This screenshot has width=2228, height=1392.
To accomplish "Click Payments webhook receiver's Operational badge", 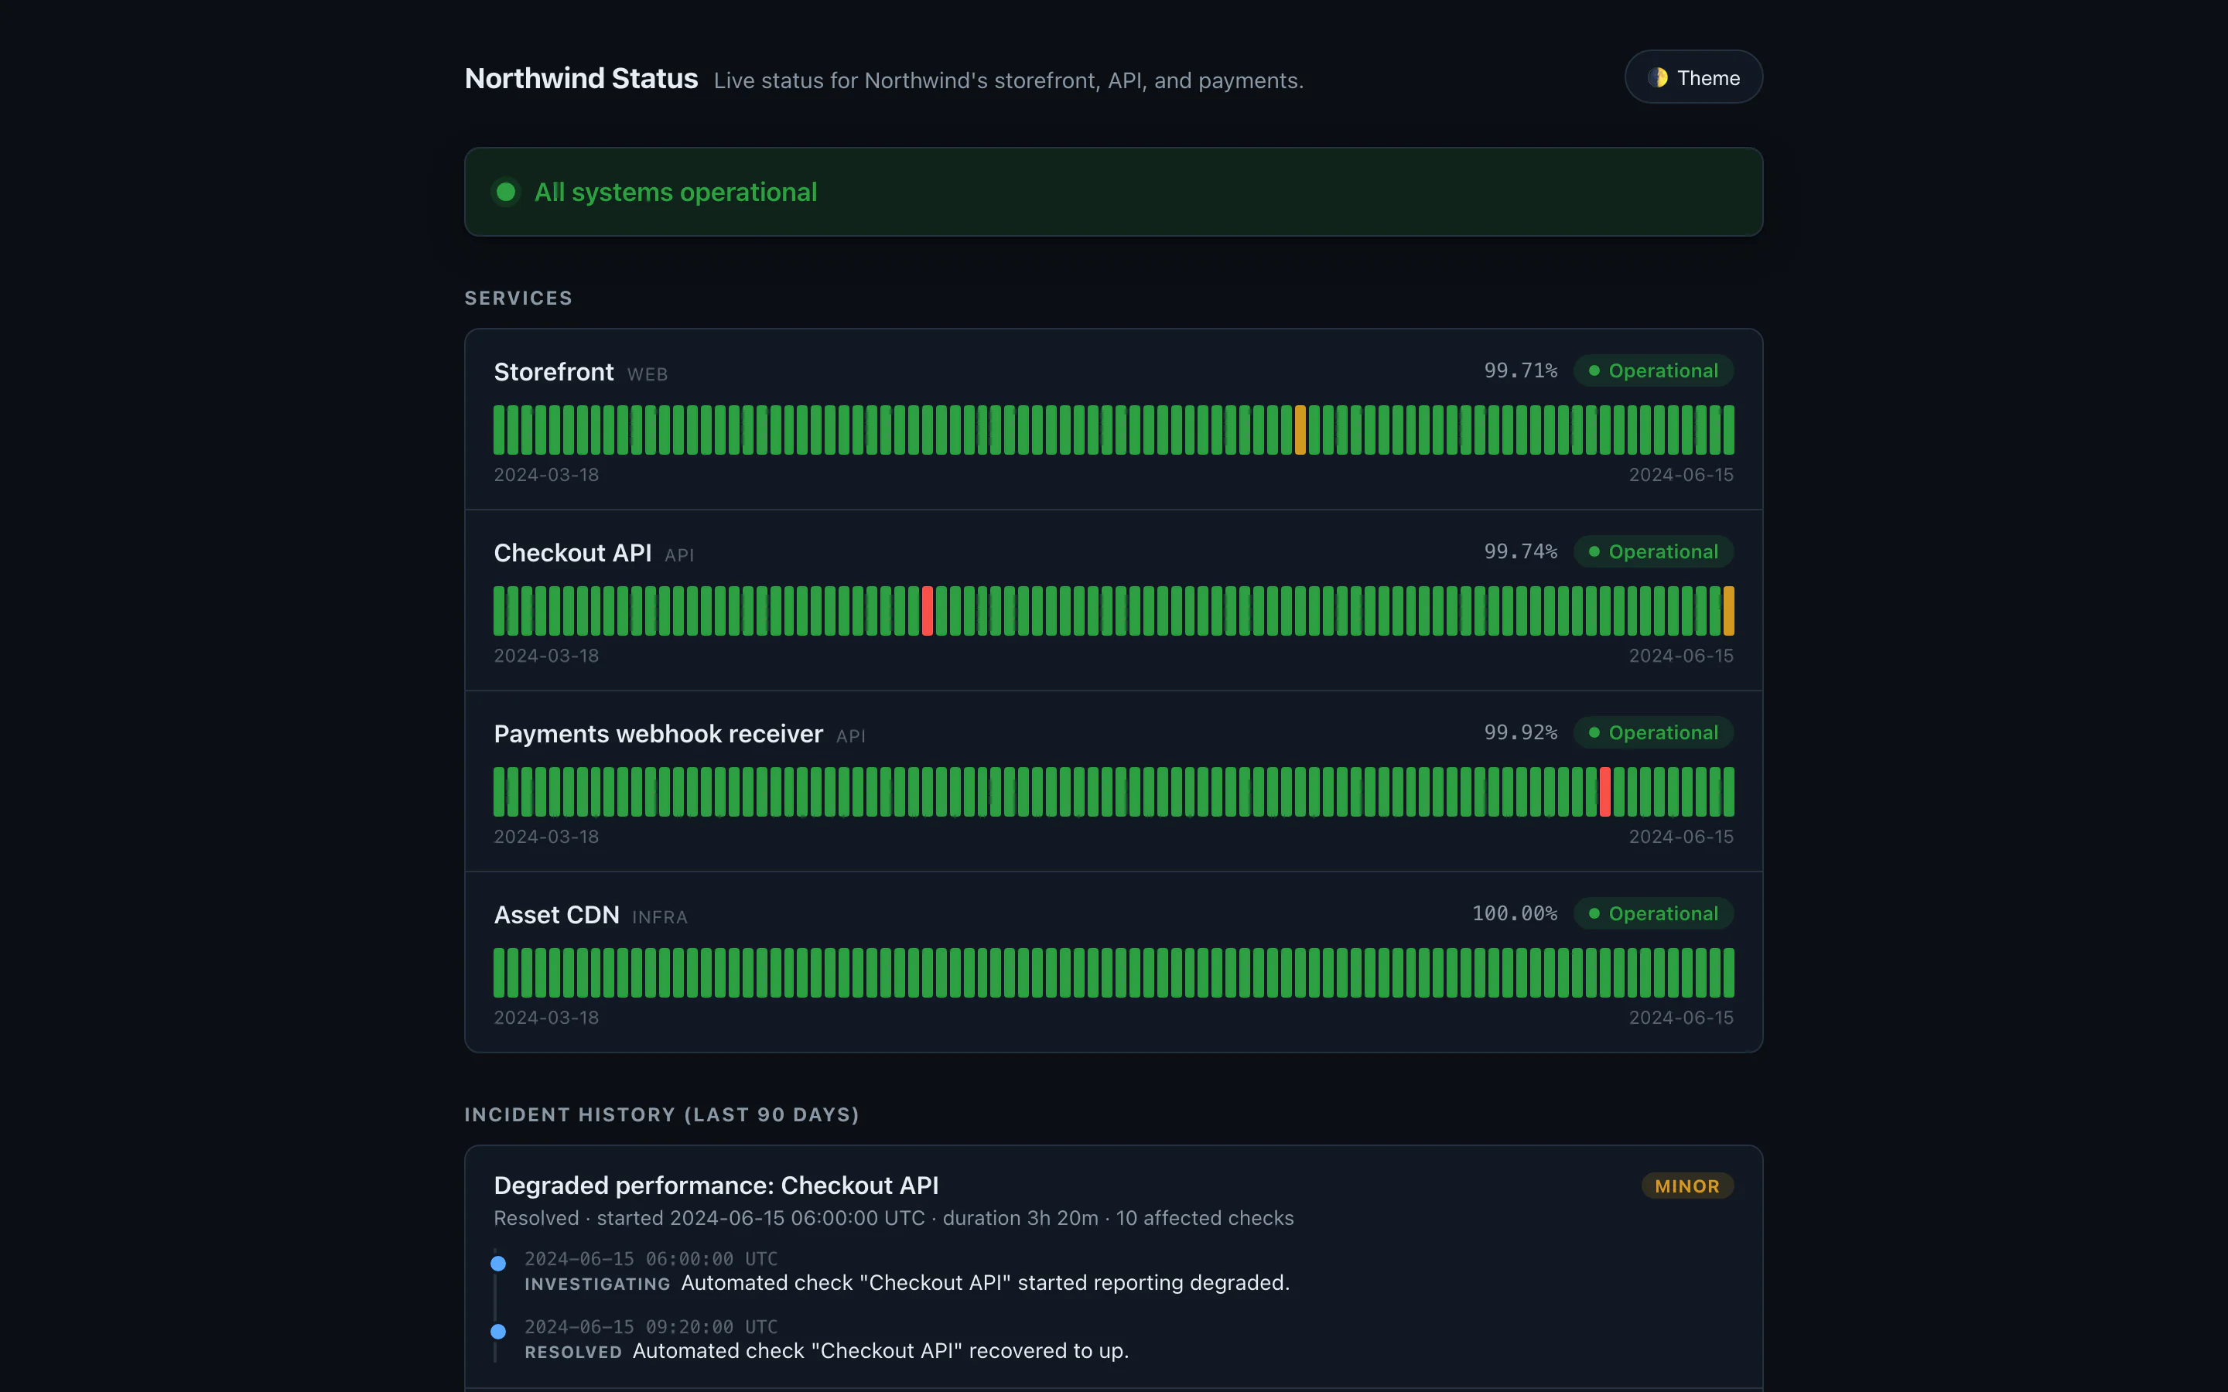I will tap(1653, 733).
